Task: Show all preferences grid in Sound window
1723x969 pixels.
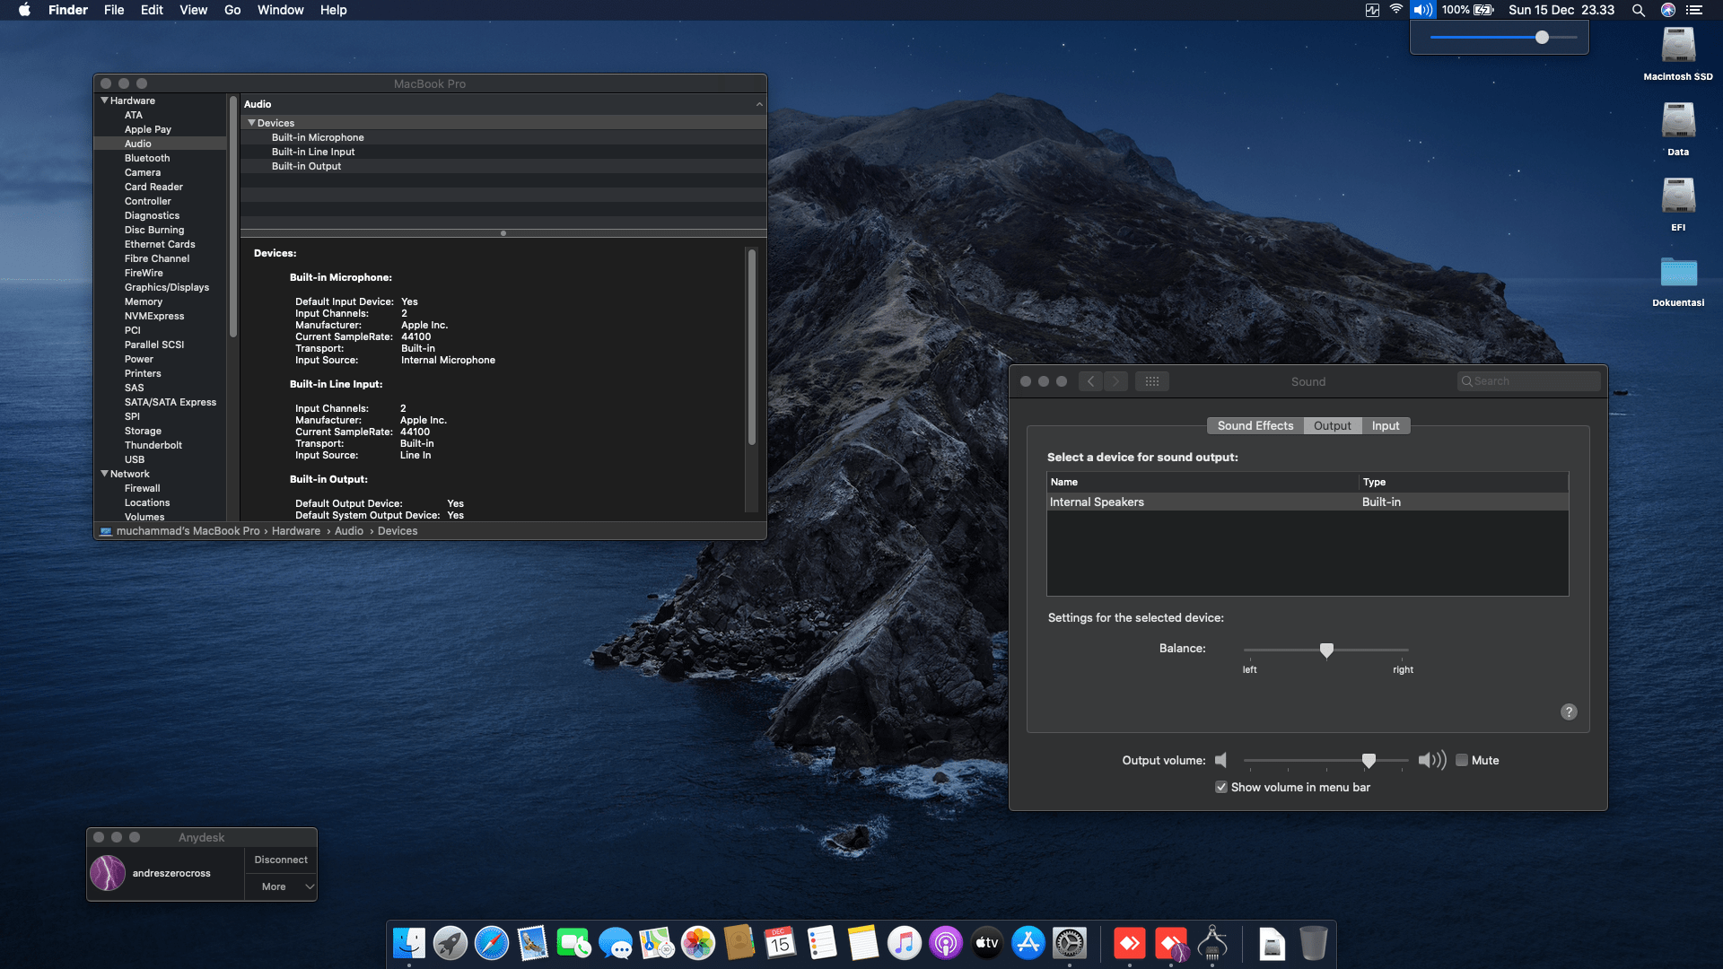Action: (1152, 381)
